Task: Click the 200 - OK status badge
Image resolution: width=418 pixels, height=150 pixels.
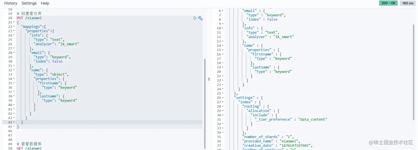Action: tap(388, 3)
